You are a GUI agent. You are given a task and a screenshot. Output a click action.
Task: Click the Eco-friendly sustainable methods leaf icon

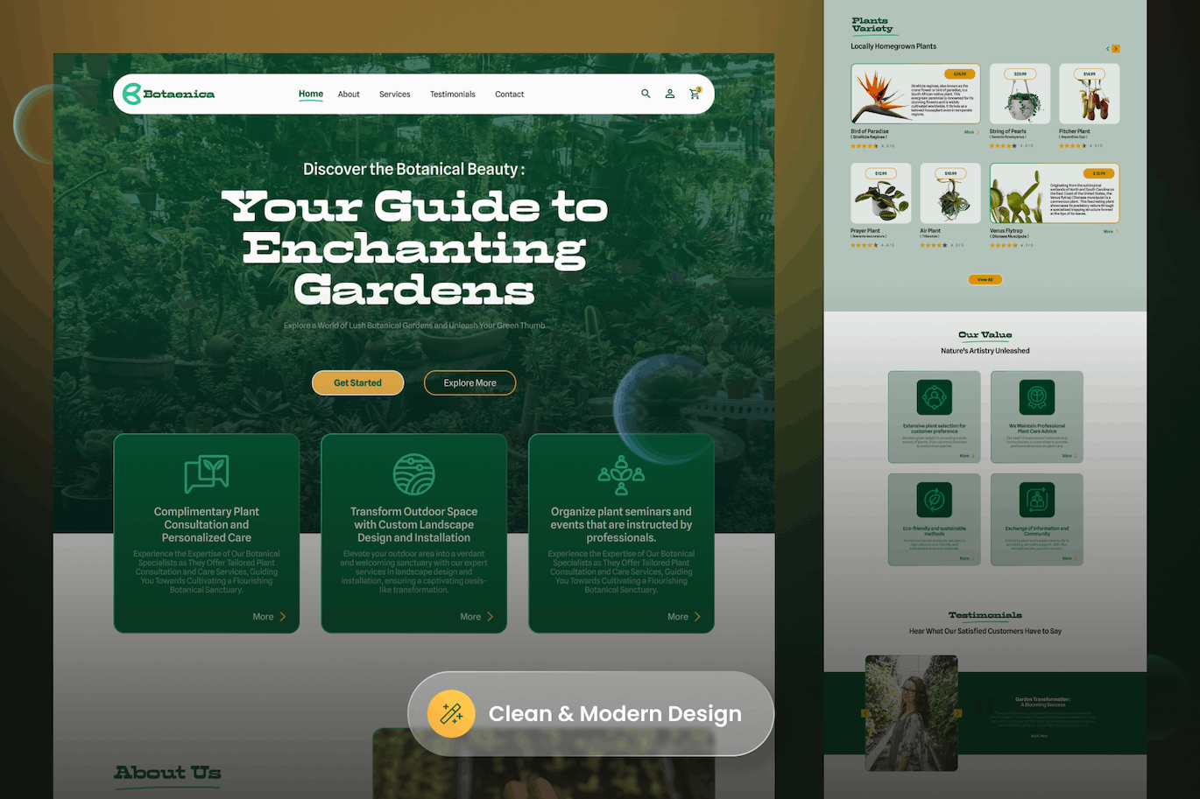click(x=934, y=500)
